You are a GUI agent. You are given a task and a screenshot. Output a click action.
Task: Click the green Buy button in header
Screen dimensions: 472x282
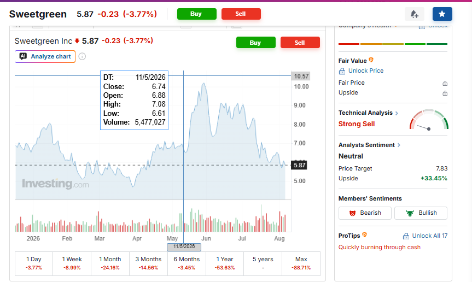pos(197,14)
